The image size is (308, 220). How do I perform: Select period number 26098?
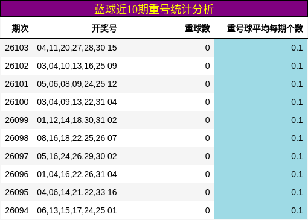(x=17, y=138)
